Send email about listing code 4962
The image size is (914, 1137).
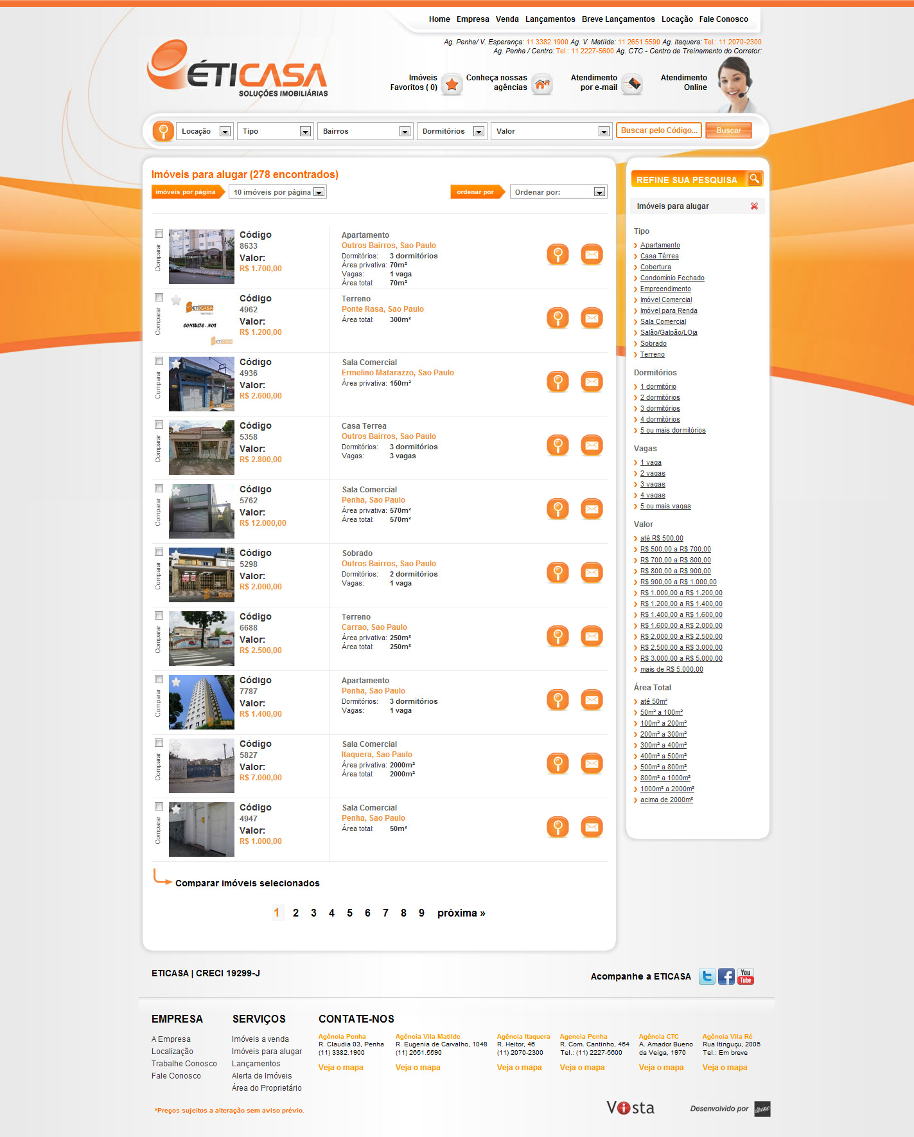pos(592,318)
